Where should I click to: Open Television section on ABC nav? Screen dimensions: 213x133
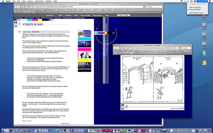tap(68, 15)
